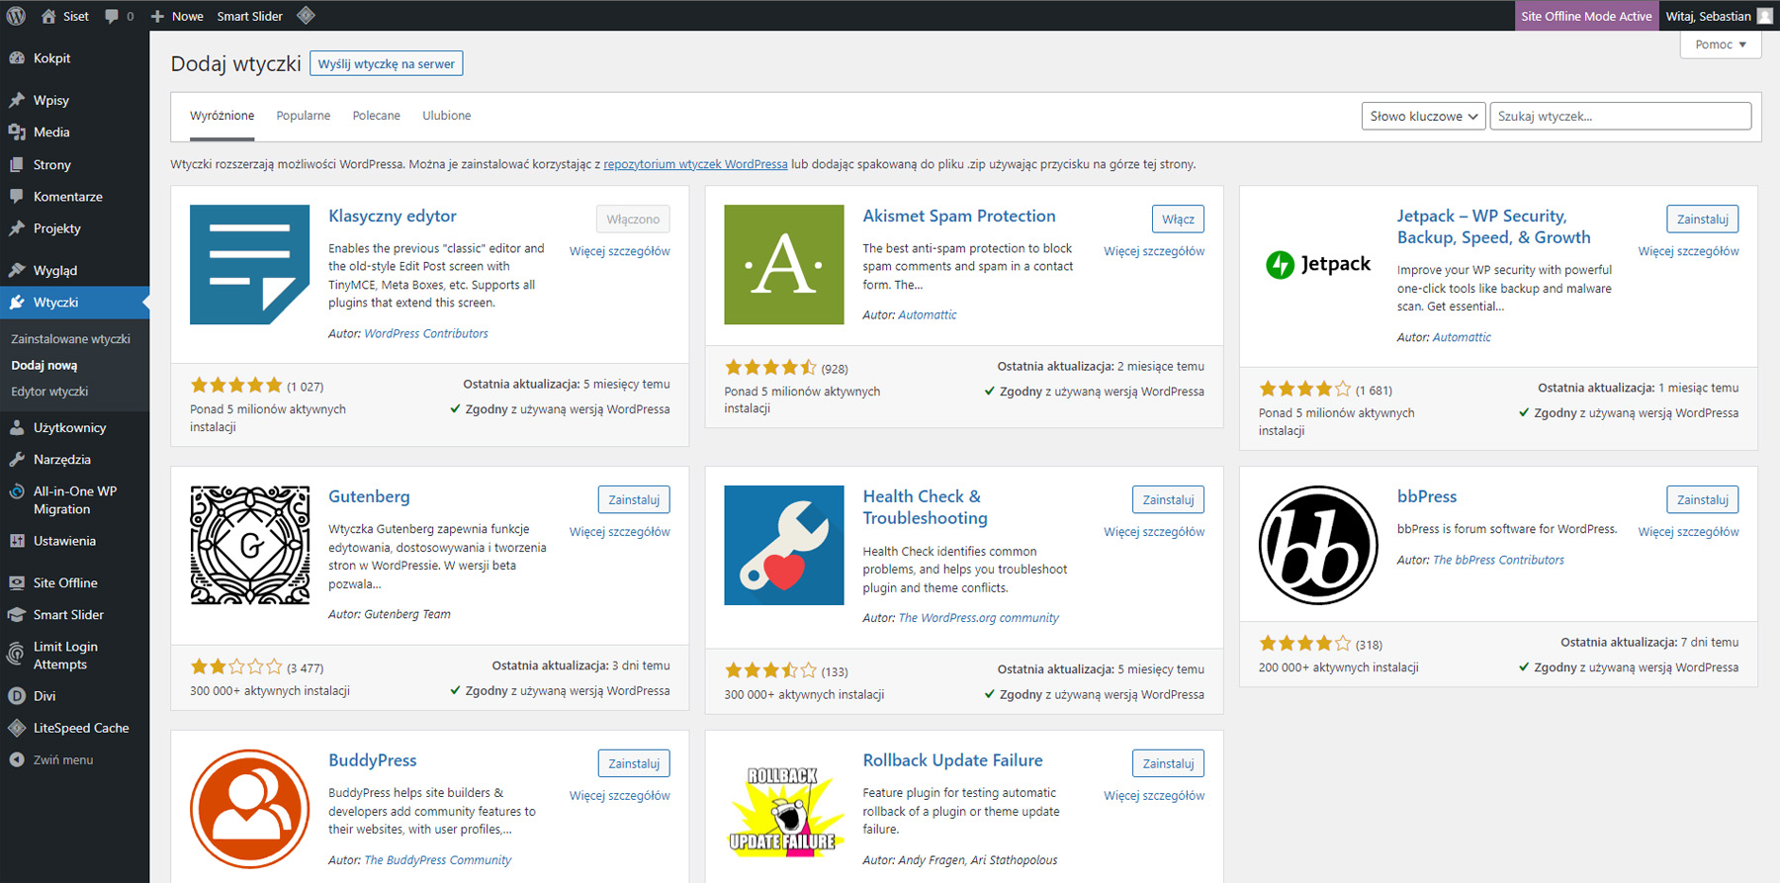
Task: Open the Projekty menu item
Action: point(74,228)
